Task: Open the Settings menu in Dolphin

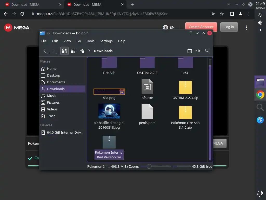Action: coord(106,41)
